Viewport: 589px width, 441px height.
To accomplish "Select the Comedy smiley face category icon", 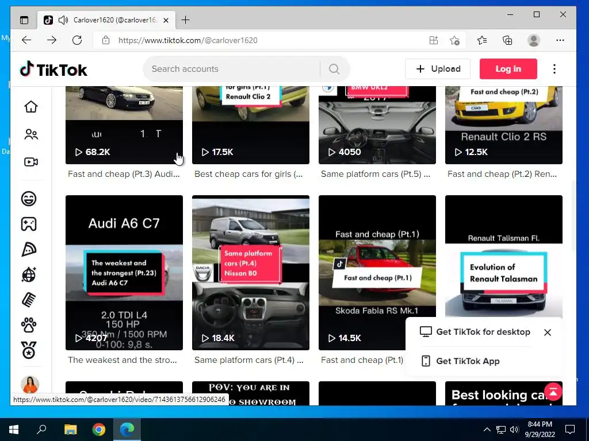I will point(29,198).
